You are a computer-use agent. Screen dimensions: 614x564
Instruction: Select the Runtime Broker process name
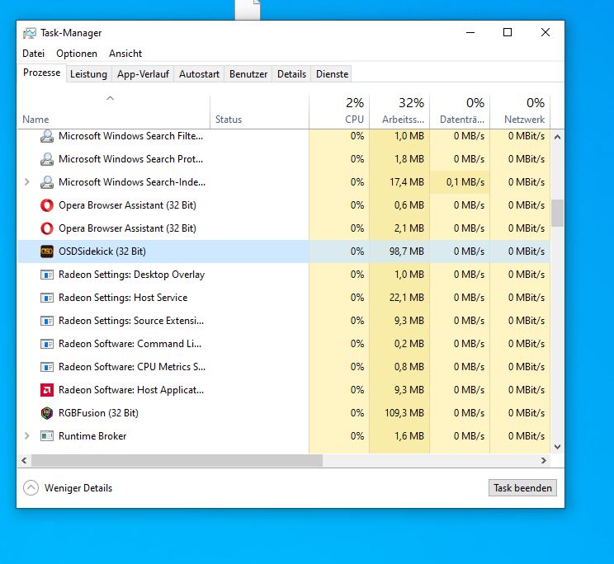(x=92, y=436)
